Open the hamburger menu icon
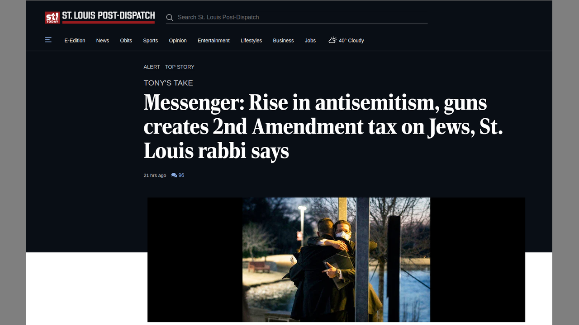Viewport: 579px width, 325px height. tap(48, 40)
